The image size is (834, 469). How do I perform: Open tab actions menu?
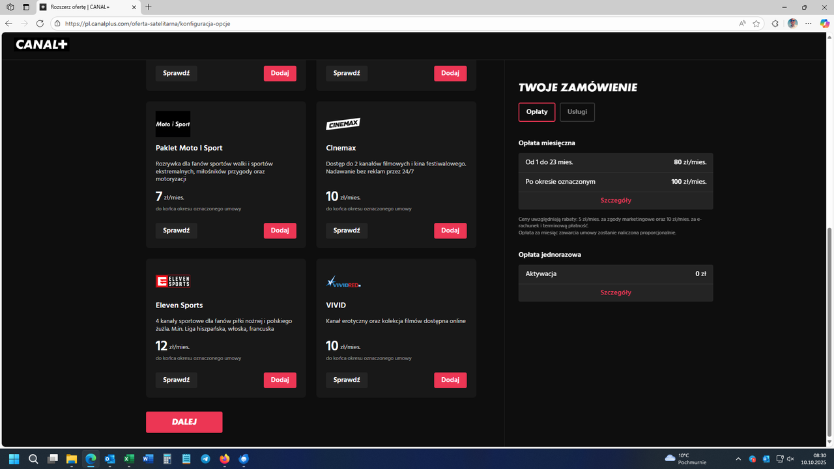pyautogui.click(x=26, y=7)
